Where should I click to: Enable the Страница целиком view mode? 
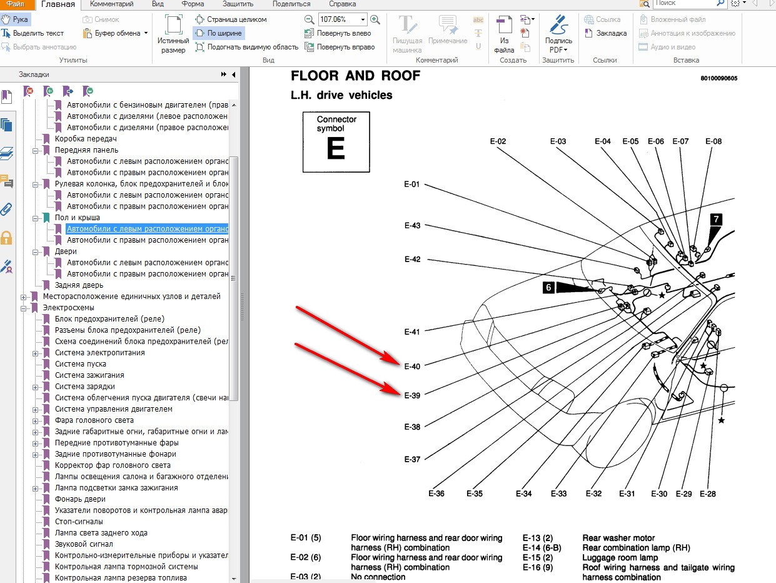point(231,19)
